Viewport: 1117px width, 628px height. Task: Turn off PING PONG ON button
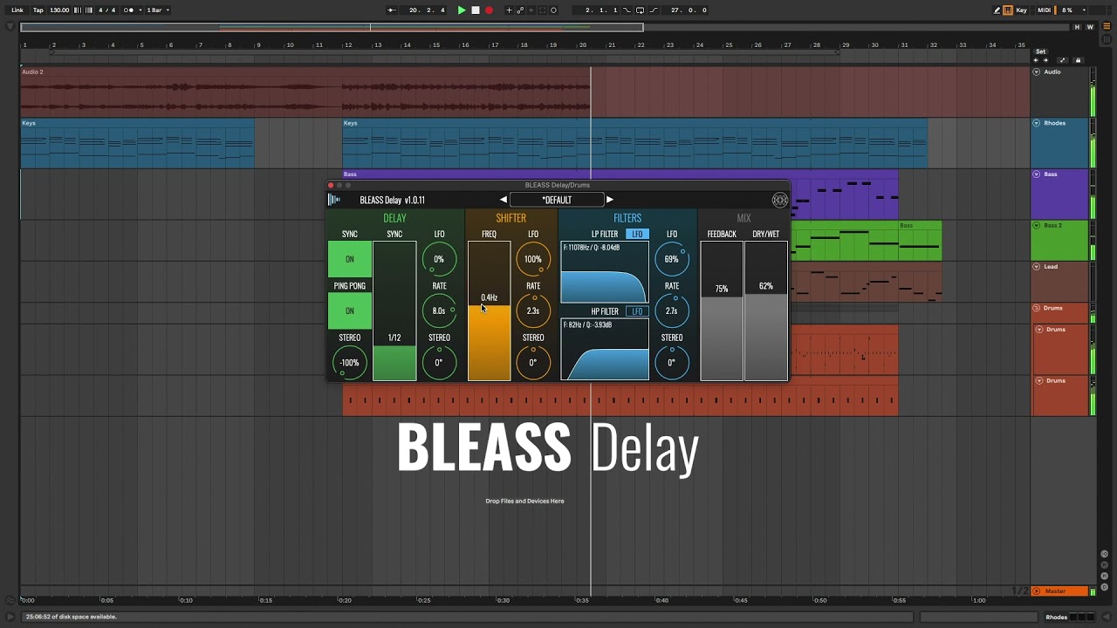350,311
